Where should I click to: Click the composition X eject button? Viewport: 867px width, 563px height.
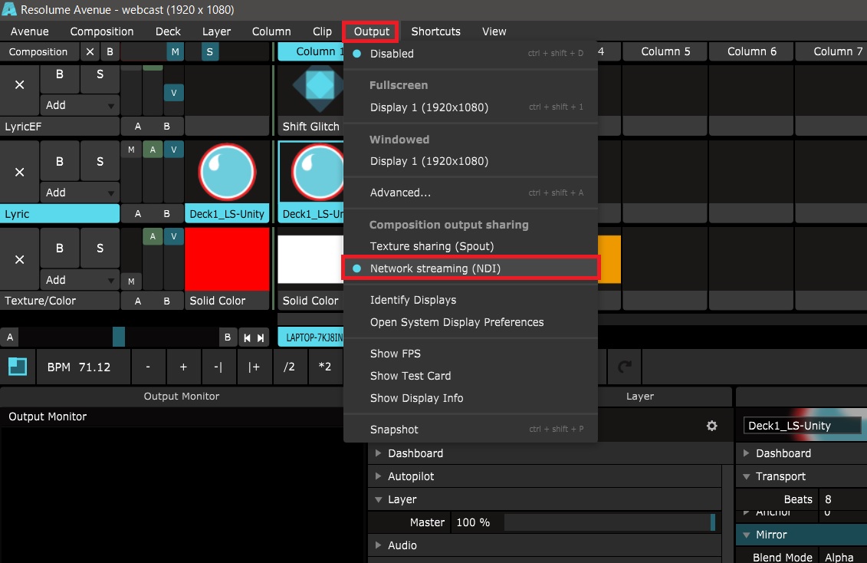tap(90, 52)
